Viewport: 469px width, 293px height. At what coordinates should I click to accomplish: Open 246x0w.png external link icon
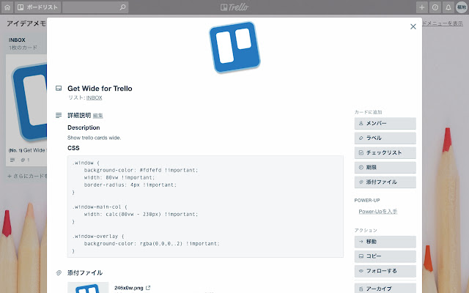[x=148, y=288]
